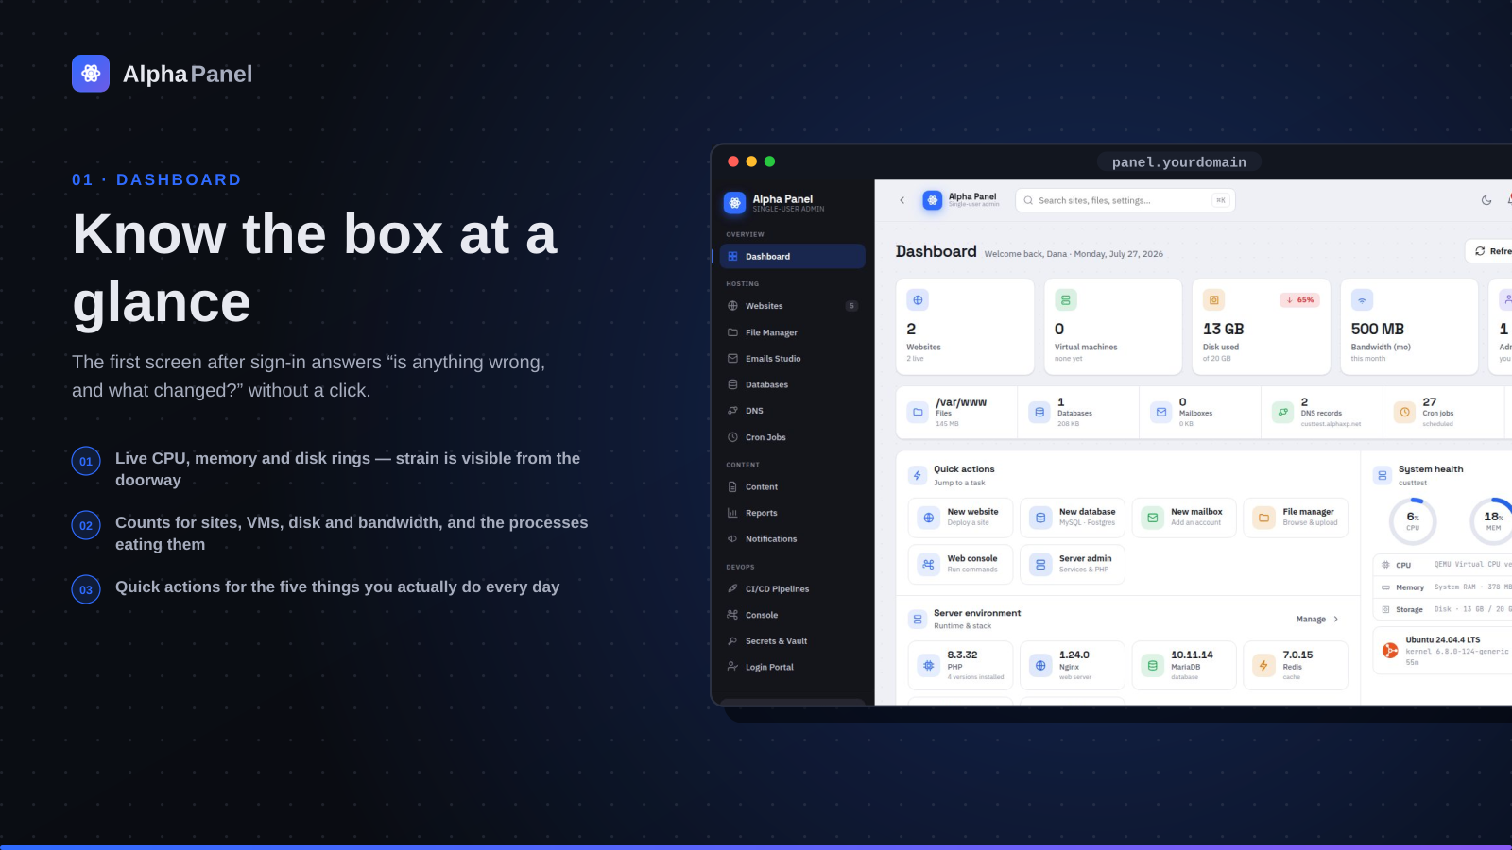Click the Login Portal user icon
The width and height of the screenshot is (1512, 850).
732,667
